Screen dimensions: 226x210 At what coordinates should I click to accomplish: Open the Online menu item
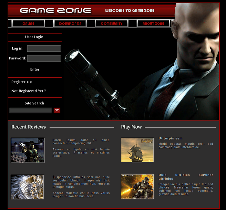pos(28,23)
